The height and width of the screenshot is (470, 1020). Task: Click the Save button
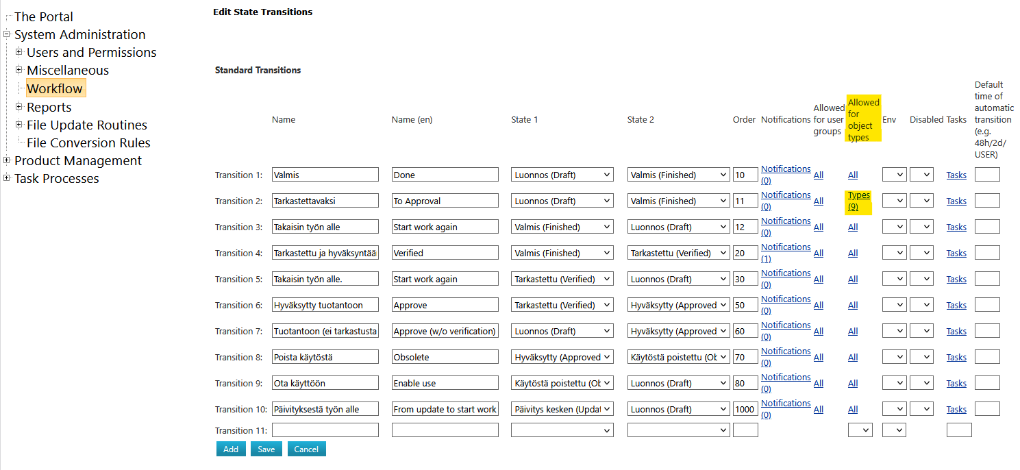coord(266,449)
